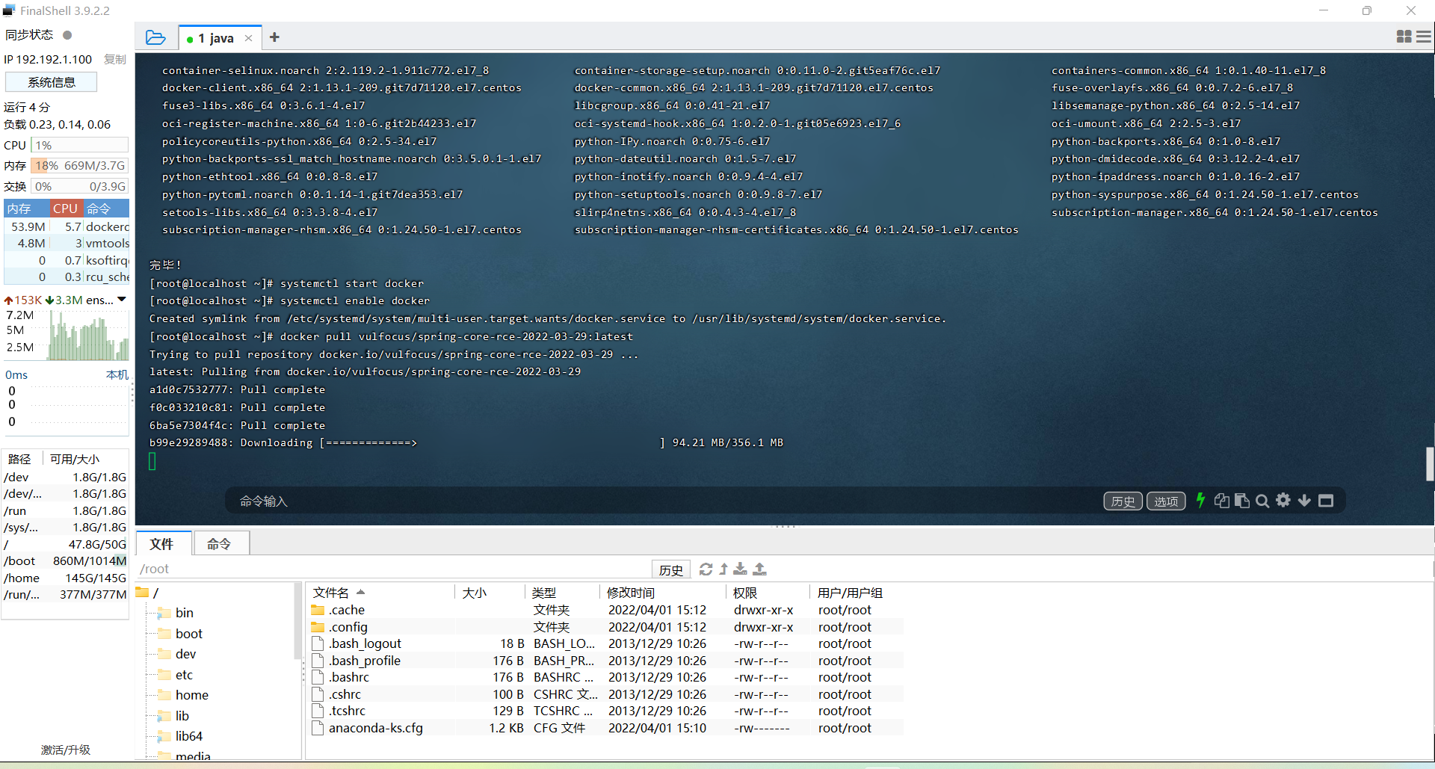This screenshot has height=769, width=1435.
Task: Open a connection with the folder icon
Action: (x=155, y=36)
